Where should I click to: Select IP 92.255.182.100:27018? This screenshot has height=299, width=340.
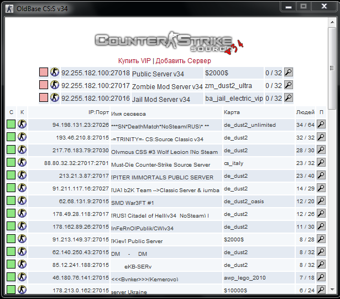pos(96,73)
